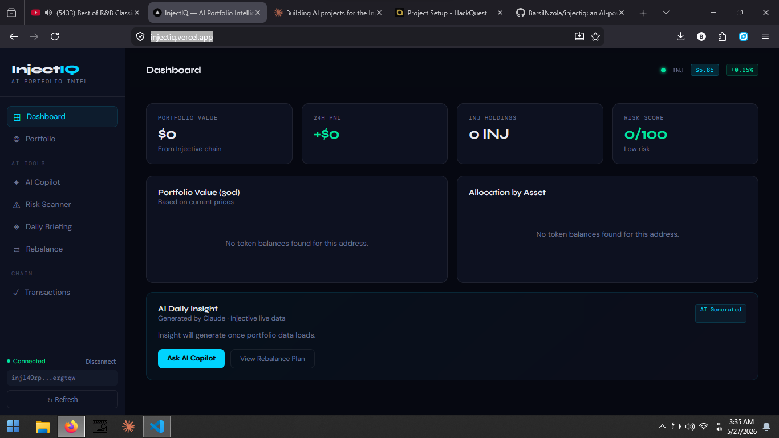Show hidden system tray icons
779x438 pixels.
tap(662, 426)
